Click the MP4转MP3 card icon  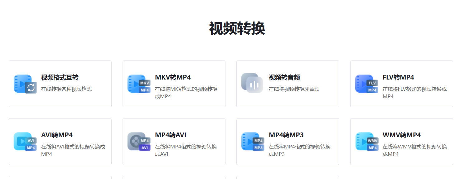coord(253,142)
